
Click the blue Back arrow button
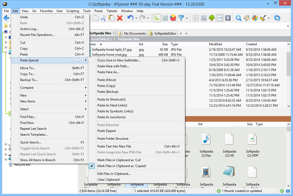click(6, 18)
